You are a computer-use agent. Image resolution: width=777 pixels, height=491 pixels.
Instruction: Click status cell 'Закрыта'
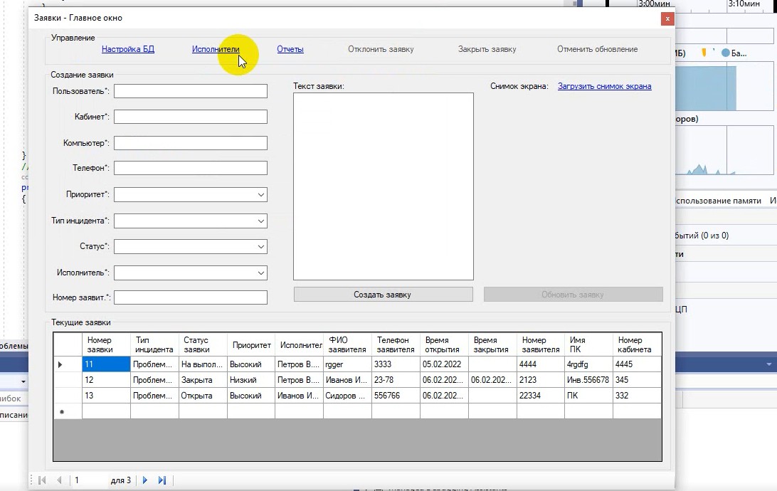pos(203,380)
